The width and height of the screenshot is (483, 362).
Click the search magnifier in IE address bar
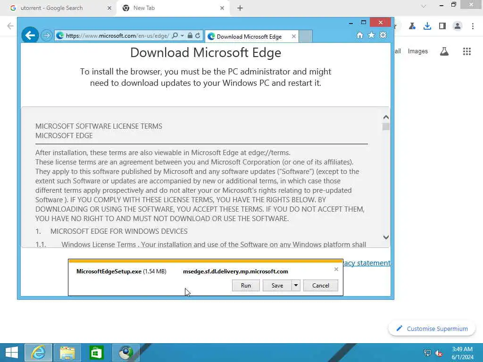(175, 36)
